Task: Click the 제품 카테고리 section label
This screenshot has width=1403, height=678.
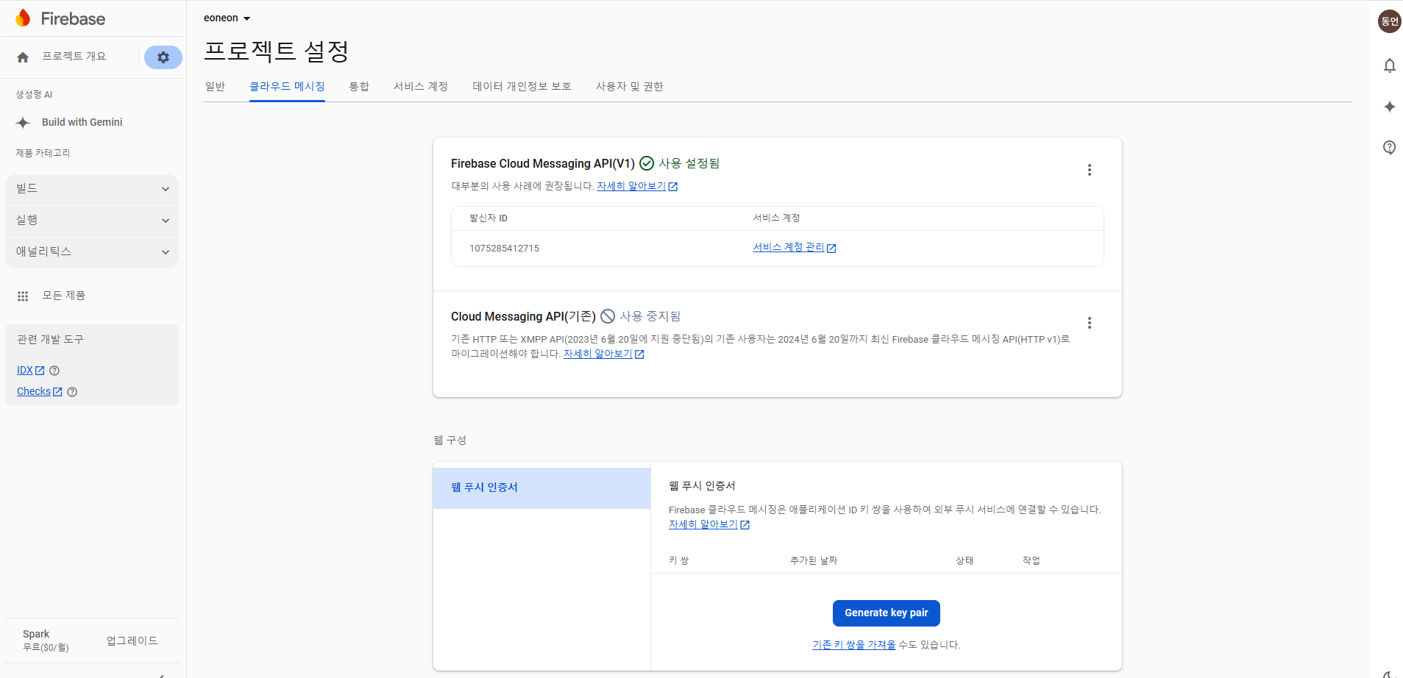Action: point(43,154)
